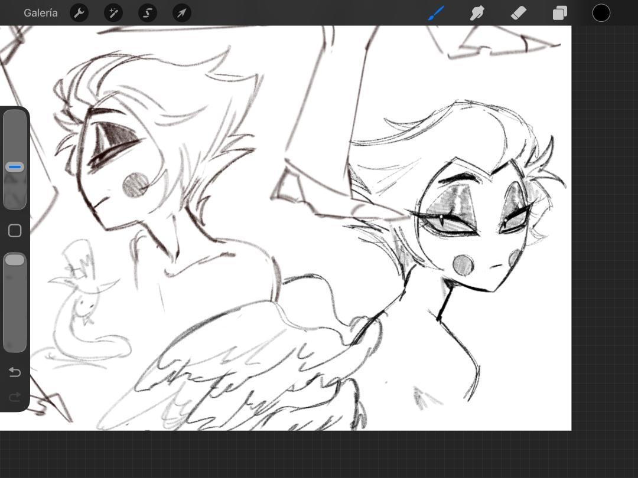Redo the undone stroke
The height and width of the screenshot is (478, 638).
click(15, 397)
